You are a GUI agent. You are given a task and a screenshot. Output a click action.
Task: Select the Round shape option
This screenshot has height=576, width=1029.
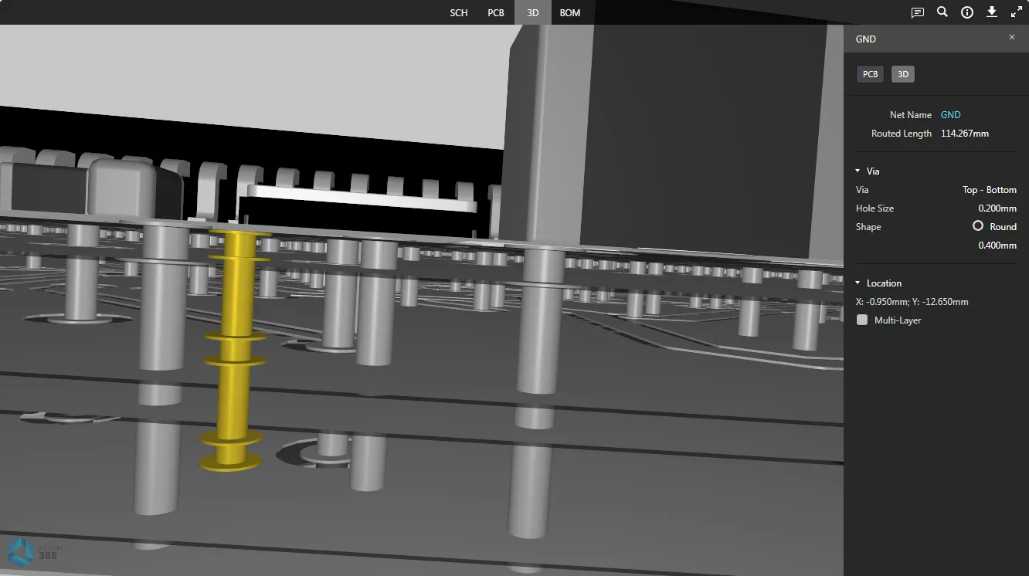coord(978,226)
